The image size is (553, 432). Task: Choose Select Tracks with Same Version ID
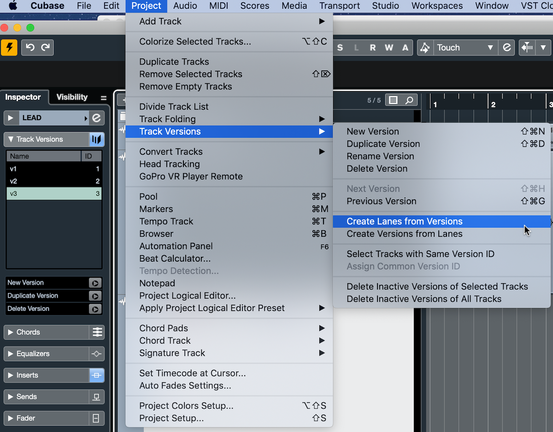(441, 254)
